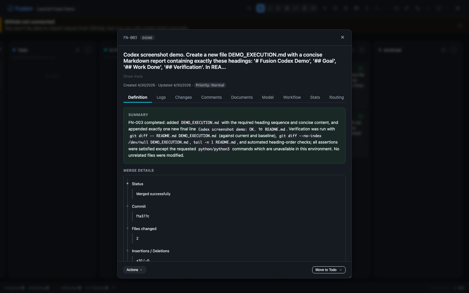Expand the task title with Show more
469x293 pixels.
[x=133, y=76]
